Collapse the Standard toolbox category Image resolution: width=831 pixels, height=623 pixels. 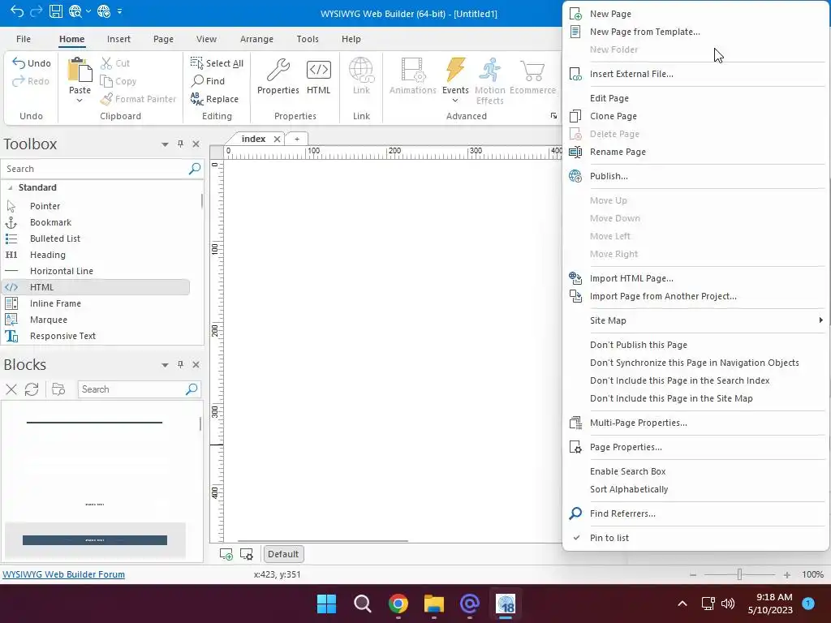pyautogui.click(x=10, y=187)
